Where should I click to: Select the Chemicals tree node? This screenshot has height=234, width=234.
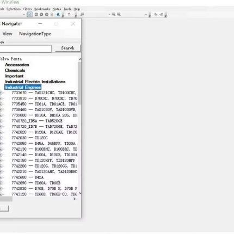[15, 70]
